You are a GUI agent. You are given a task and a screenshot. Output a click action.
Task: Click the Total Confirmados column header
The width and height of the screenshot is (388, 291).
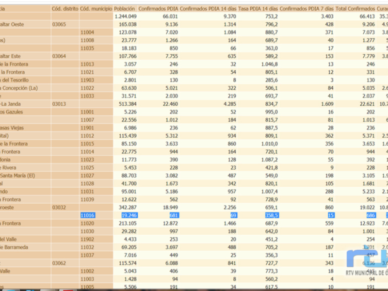pyautogui.click(x=352, y=7)
